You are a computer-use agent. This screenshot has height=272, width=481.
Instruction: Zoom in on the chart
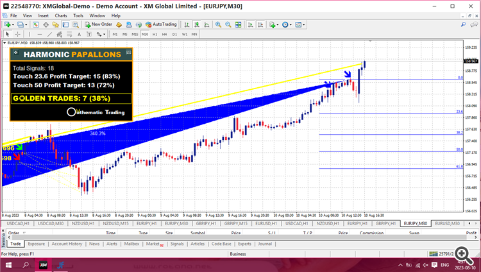218,24
